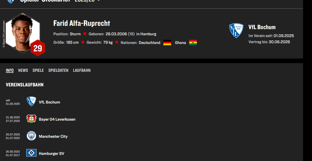Click the VEREINSLAUFBAHN section heading
The height and width of the screenshot is (161, 312).
coord(25,85)
